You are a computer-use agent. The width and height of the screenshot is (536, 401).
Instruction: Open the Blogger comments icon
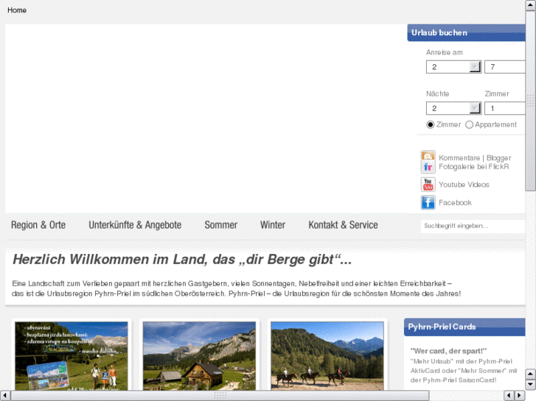pos(428,155)
